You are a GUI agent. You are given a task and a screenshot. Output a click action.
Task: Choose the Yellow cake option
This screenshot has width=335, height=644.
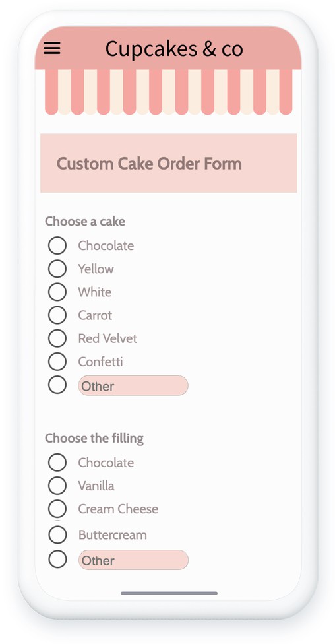coord(57,269)
